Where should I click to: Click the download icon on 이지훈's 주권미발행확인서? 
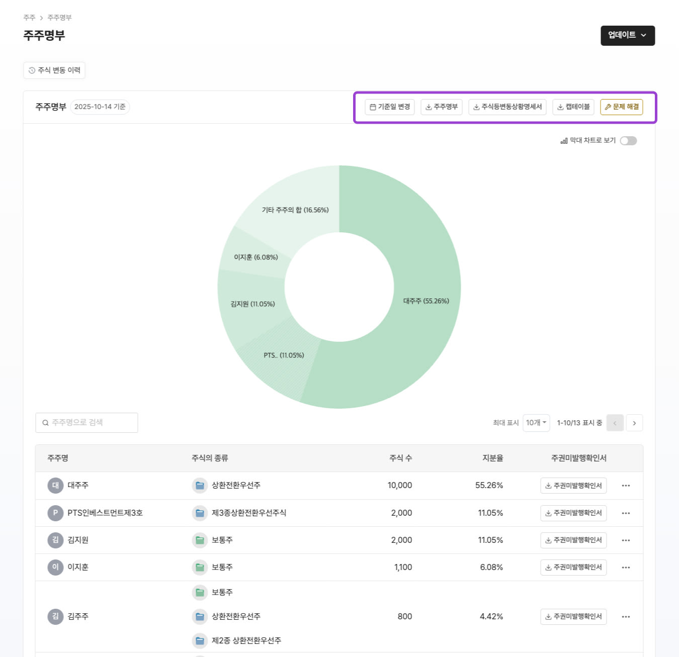548,567
